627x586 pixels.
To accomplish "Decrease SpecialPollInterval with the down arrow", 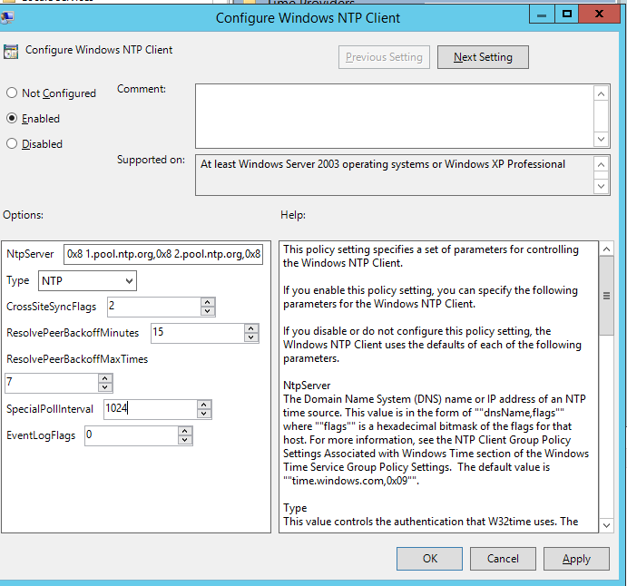I will 204,415.
